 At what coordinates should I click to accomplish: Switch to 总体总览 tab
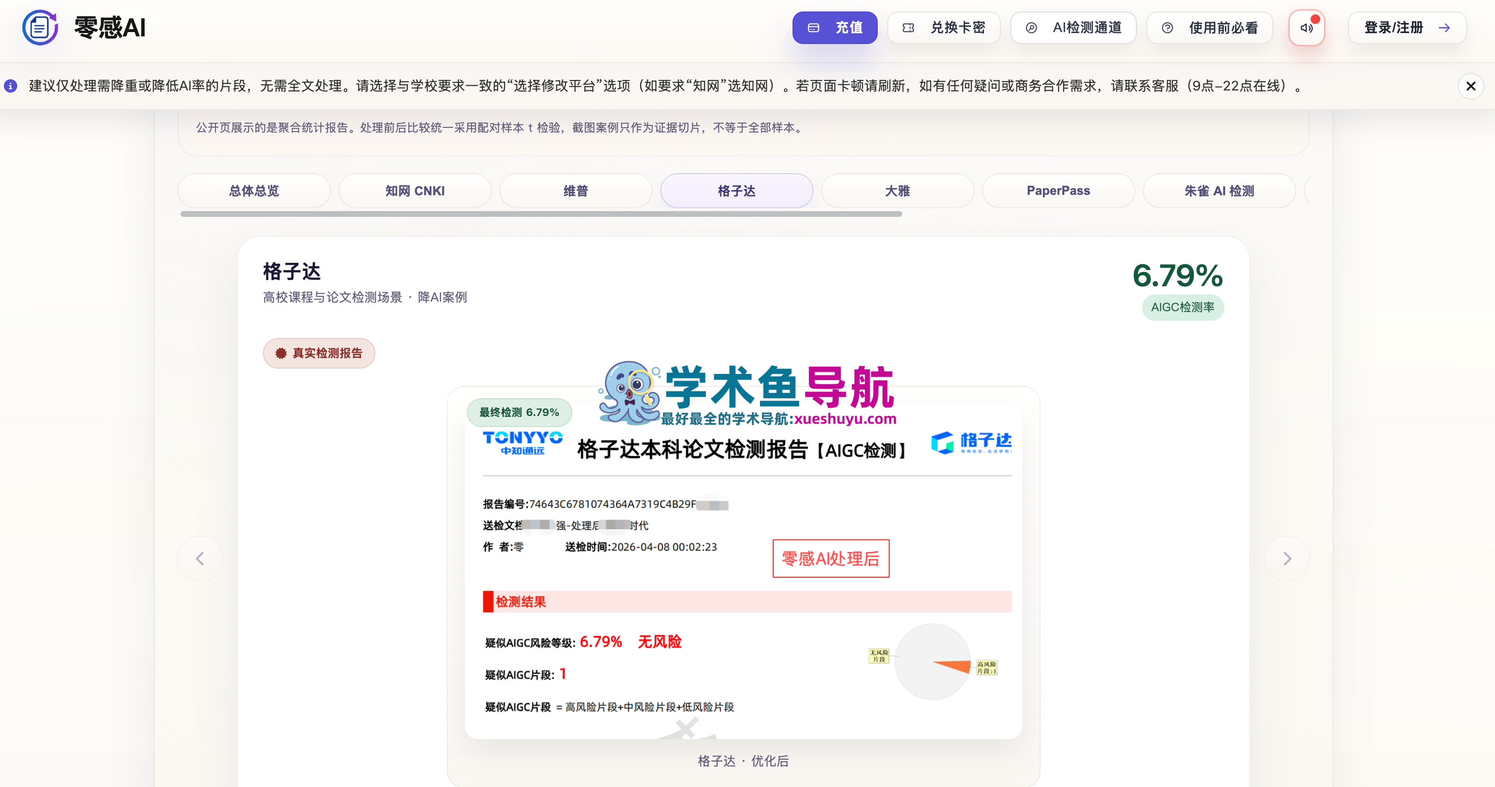[254, 191]
